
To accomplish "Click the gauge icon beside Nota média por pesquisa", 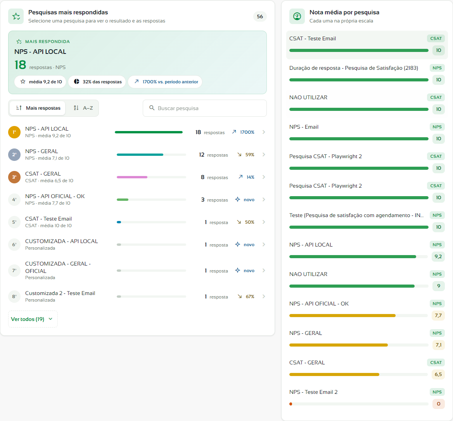I will click(x=297, y=16).
